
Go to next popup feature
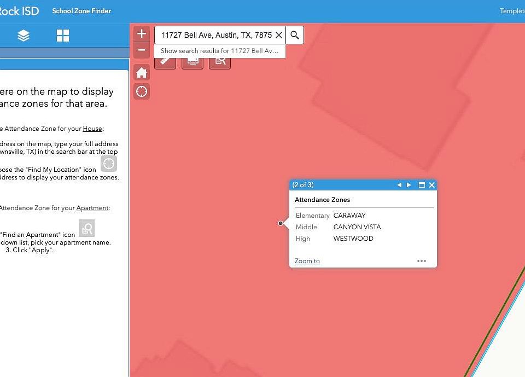pyautogui.click(x=409, y=185)
